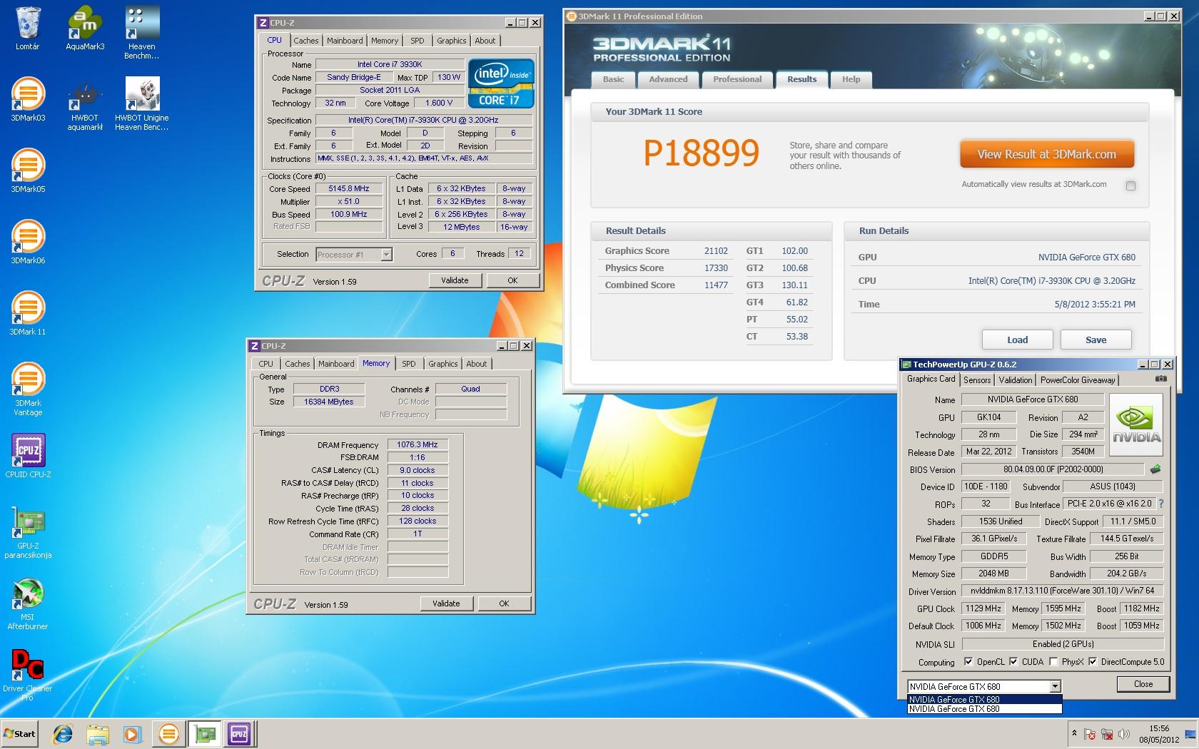Image resolution: width=1199 pixels, height=749 pixels.
Task: Open the 3DMark05 desktop shortcut
Action: tap(28, 170)
